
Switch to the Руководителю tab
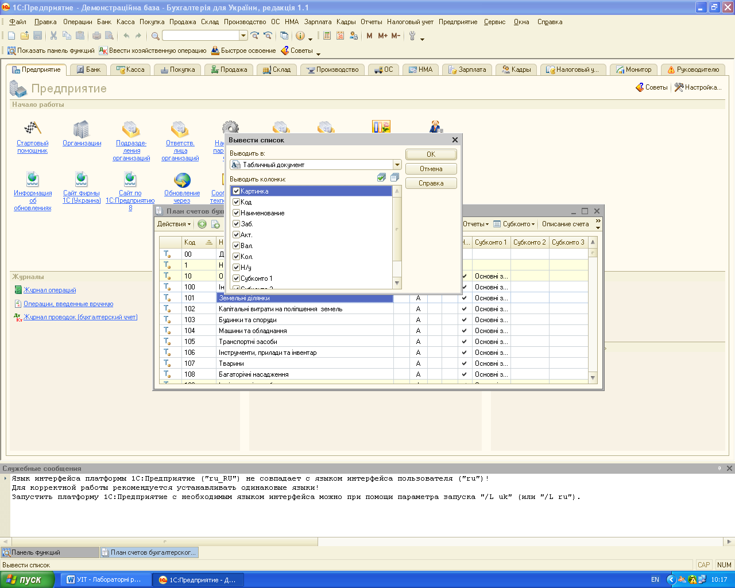pos(693,69)
